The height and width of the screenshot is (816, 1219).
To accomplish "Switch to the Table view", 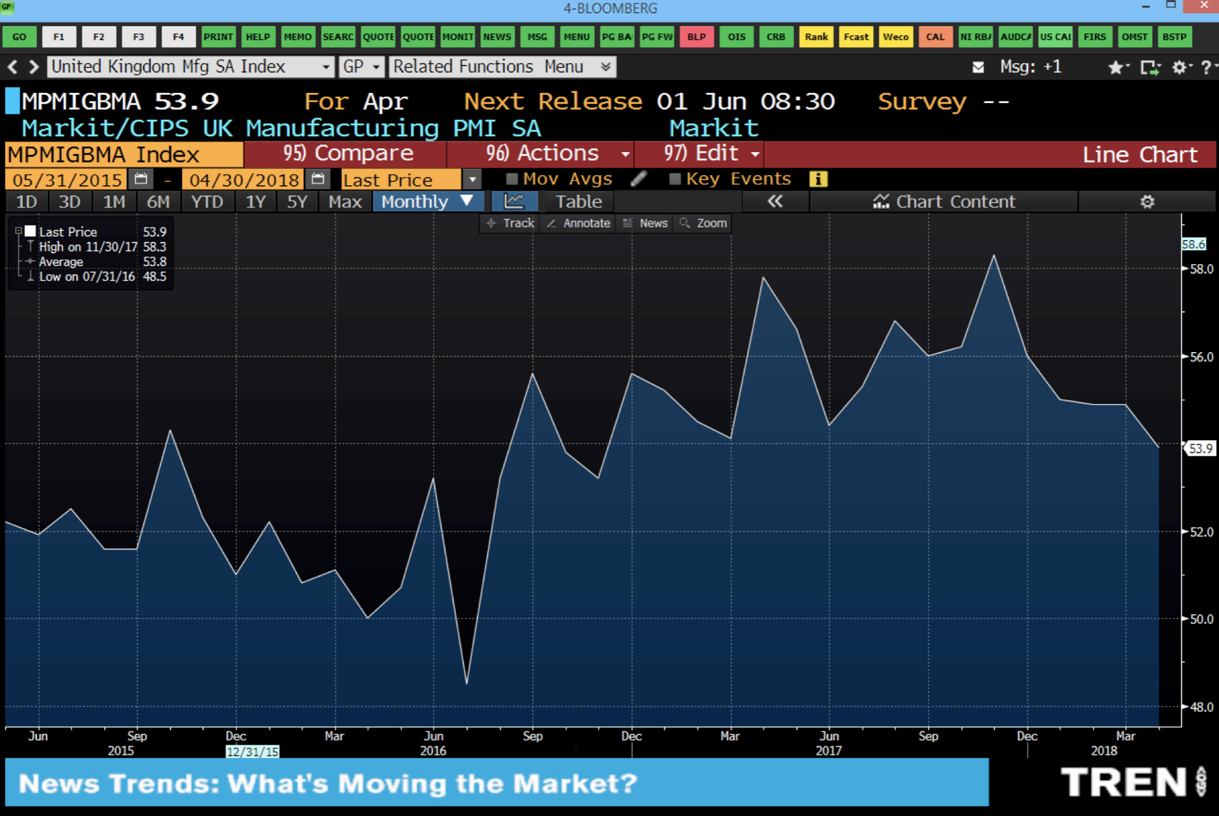I will [x=578, y=202].
